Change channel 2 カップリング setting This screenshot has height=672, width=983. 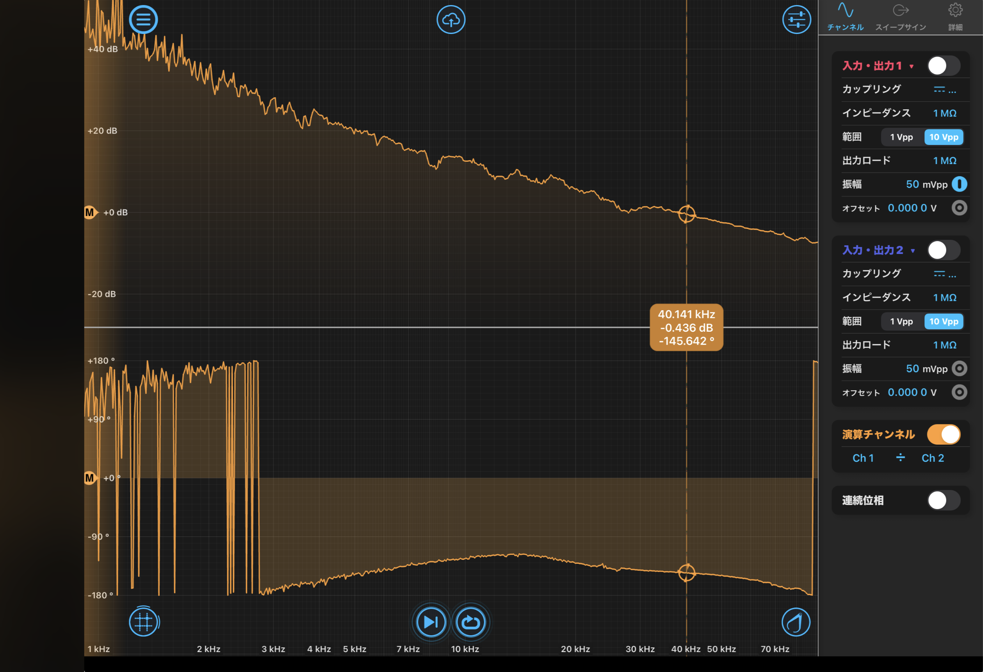click(944, 273)
